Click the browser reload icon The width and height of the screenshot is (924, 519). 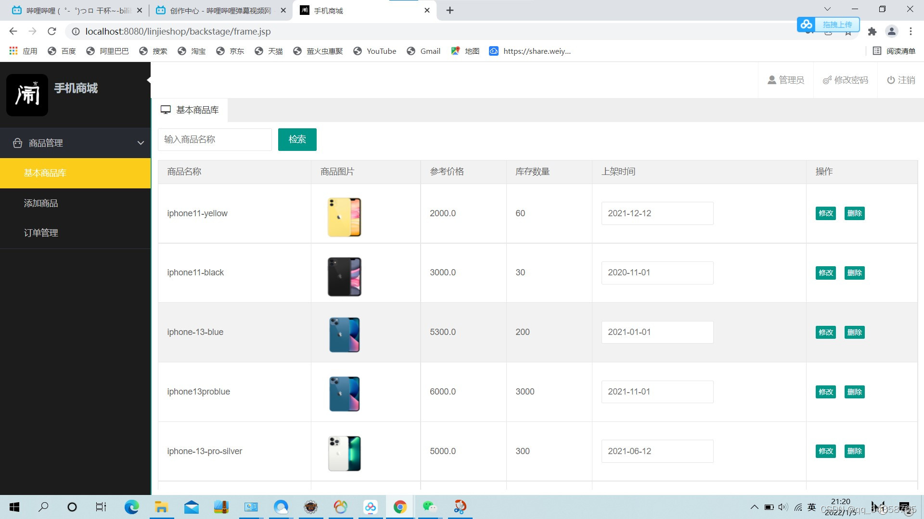pos(52,31)
